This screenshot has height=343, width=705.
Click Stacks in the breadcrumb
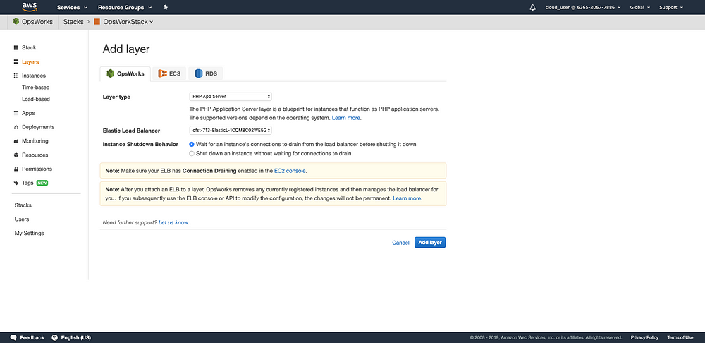pyautogui.click(x=74, y=22)
